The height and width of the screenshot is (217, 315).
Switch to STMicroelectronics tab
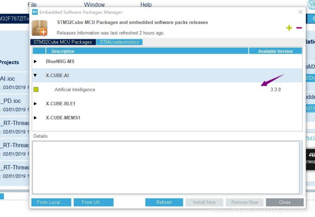[x=119, y=42]
